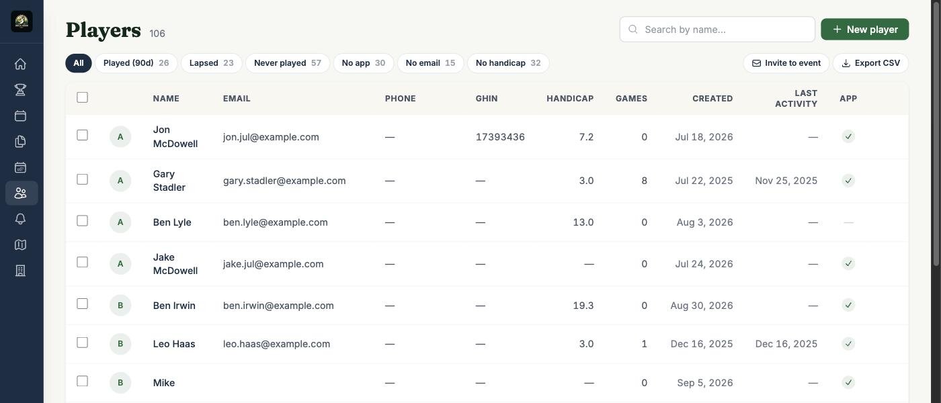The height and width of the screenshot is (403, 941).
Task: Click the A avatar badge beside Ben Lyle
Action: [x=120, y=222]
